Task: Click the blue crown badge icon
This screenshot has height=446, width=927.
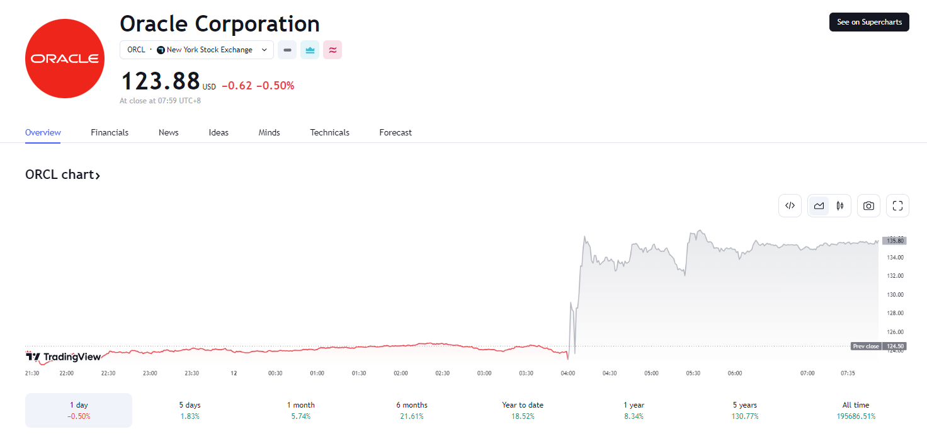Action: pos(310,50)
